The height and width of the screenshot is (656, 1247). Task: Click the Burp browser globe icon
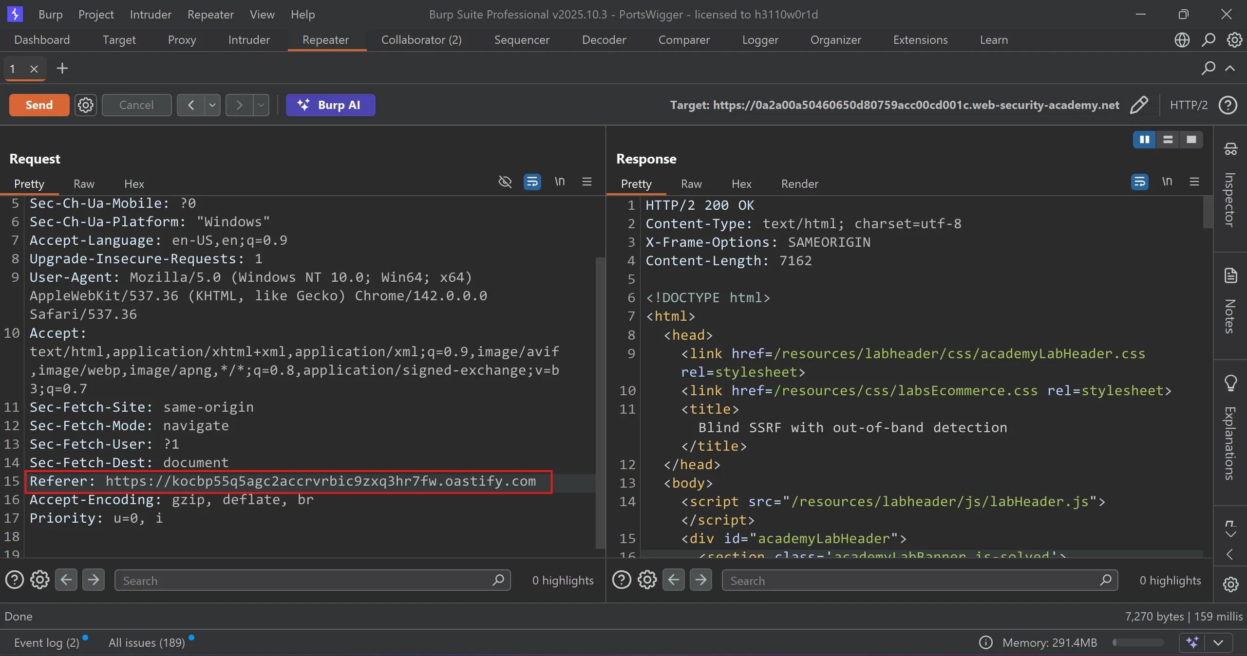click(1182, 40)
